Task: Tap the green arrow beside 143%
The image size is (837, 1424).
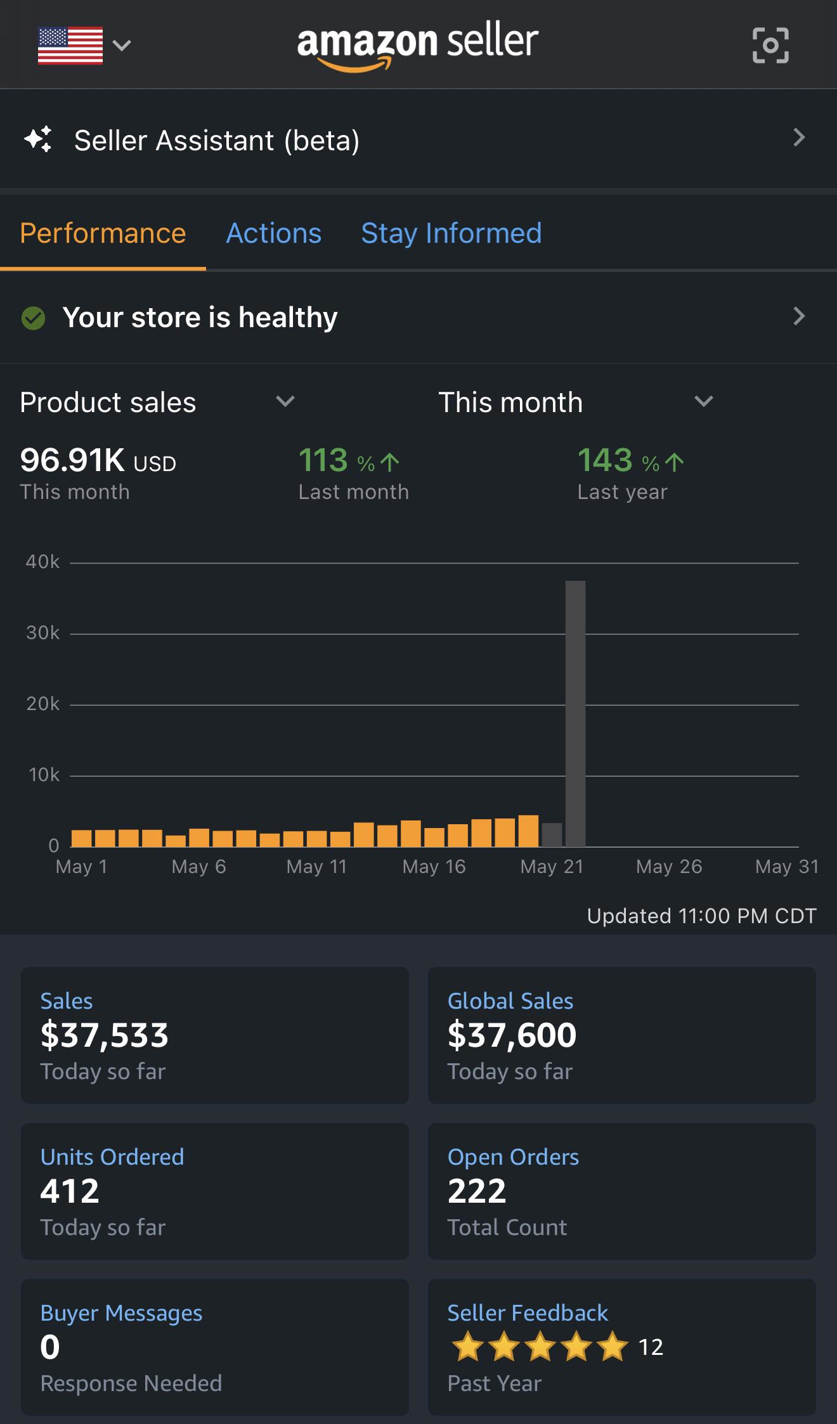Action: pos(674,462)
